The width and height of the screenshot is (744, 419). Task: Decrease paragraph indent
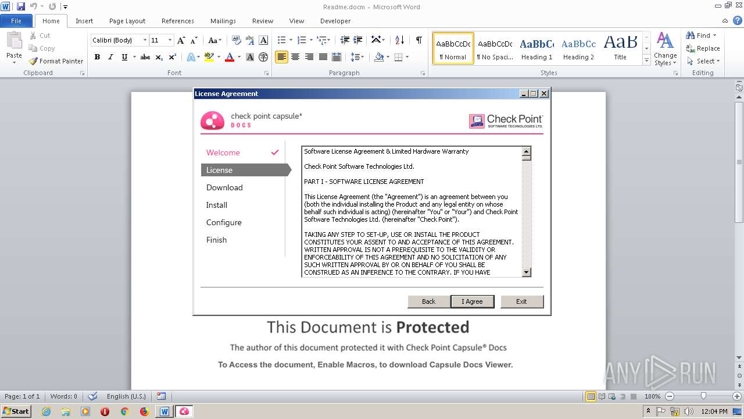[345, 40]
